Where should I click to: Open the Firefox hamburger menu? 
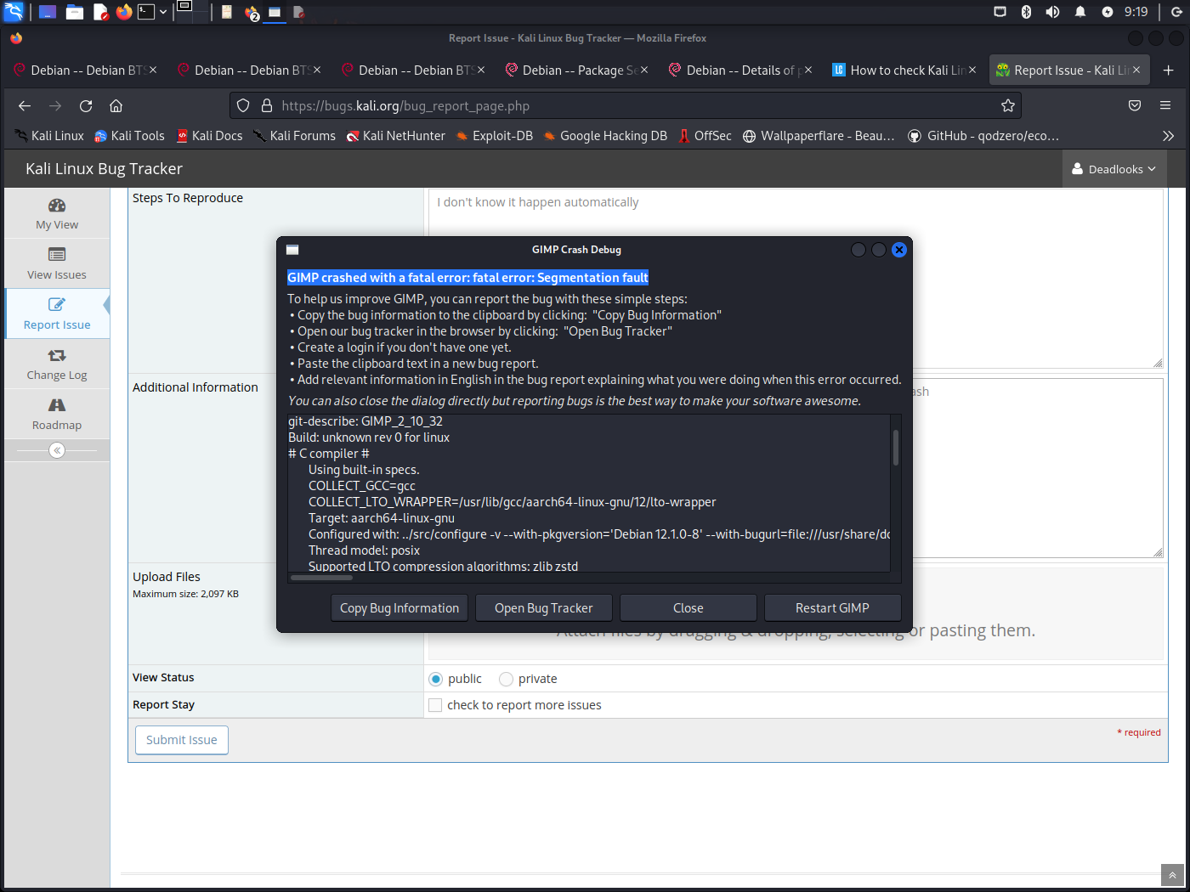1165,106
